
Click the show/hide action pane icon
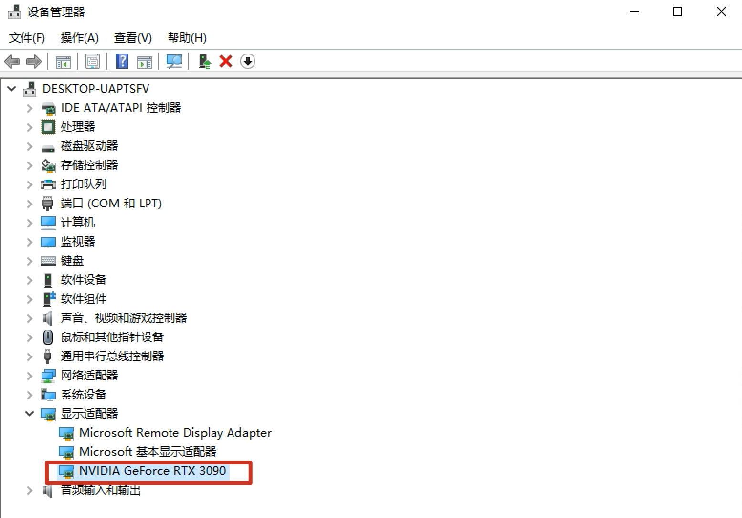(144, 62)
